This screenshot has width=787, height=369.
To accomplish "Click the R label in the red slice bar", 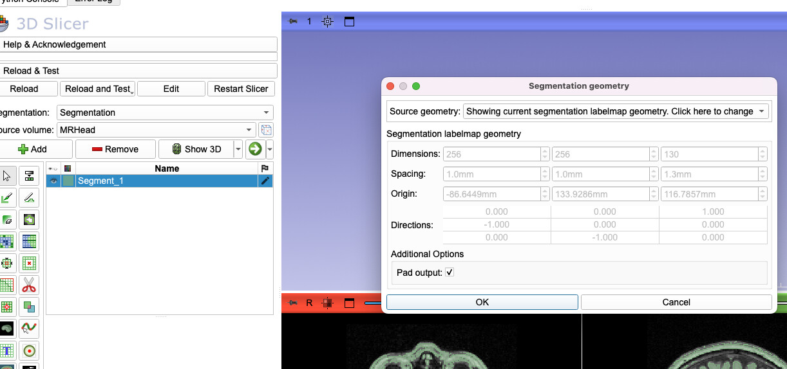I will [309, 303].
